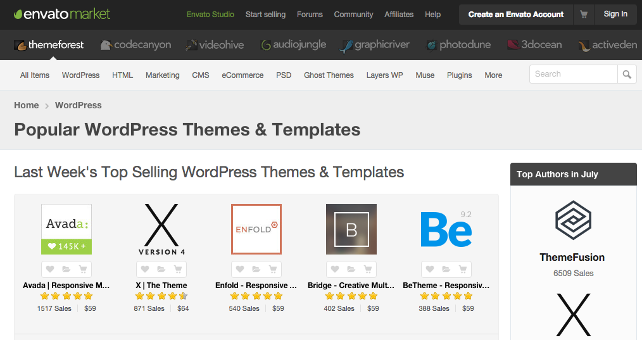Open Avada | Responsive M... title link
Screen dimensions: 642x340
66,286
